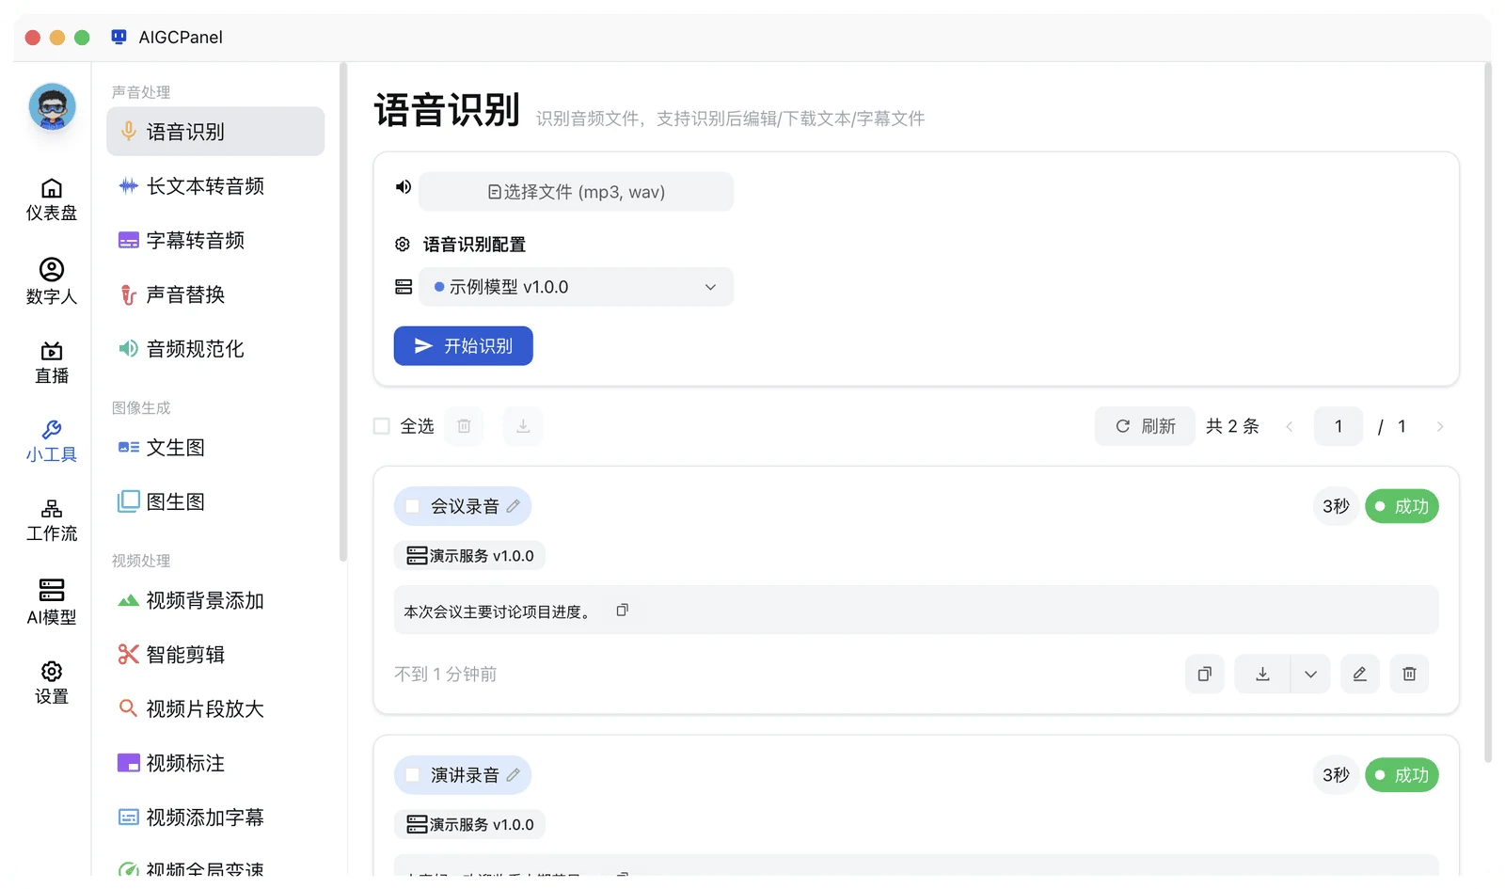Viewport: 1505px width, 889px height.
Task: Open the 示例模型 v1.0.0 model dropdown
Action: point(576,287)
